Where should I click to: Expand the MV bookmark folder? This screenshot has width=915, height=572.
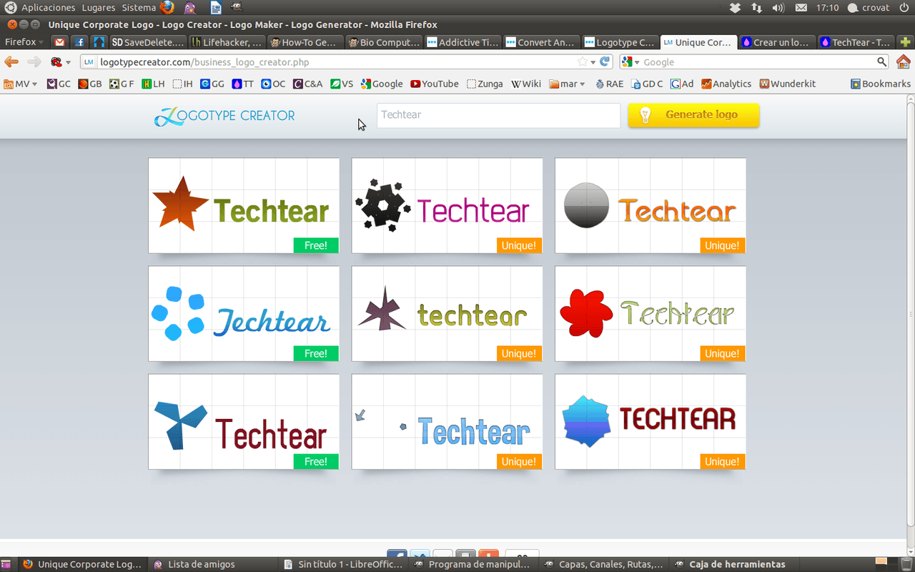20,84
